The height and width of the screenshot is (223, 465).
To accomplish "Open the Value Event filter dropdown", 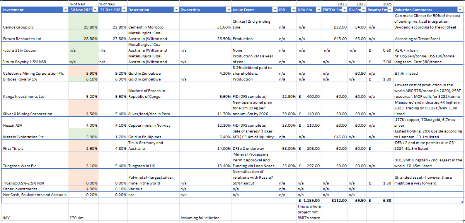I will pos(275,10).
